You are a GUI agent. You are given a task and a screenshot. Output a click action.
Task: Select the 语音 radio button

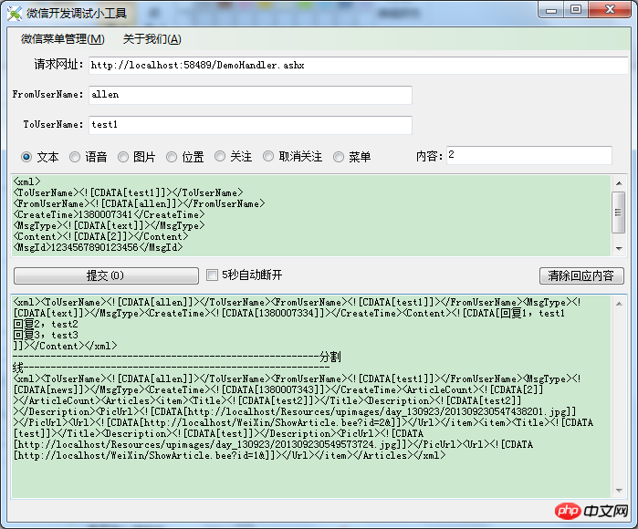pos(75,157)
